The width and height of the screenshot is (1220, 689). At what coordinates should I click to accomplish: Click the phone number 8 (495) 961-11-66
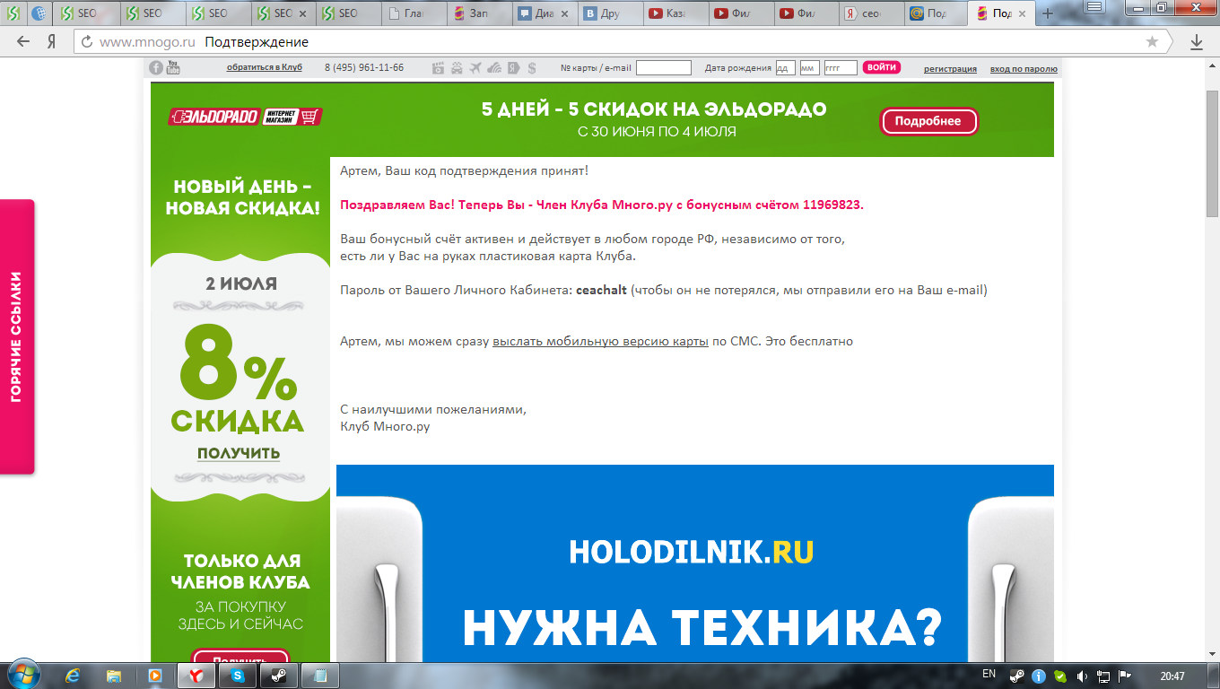[364, 68]
